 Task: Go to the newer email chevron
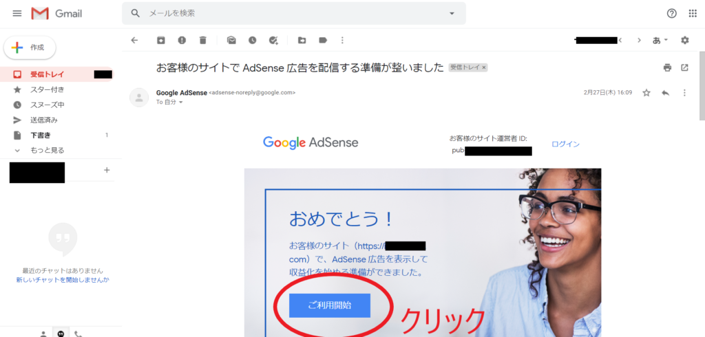click(620, 41)
